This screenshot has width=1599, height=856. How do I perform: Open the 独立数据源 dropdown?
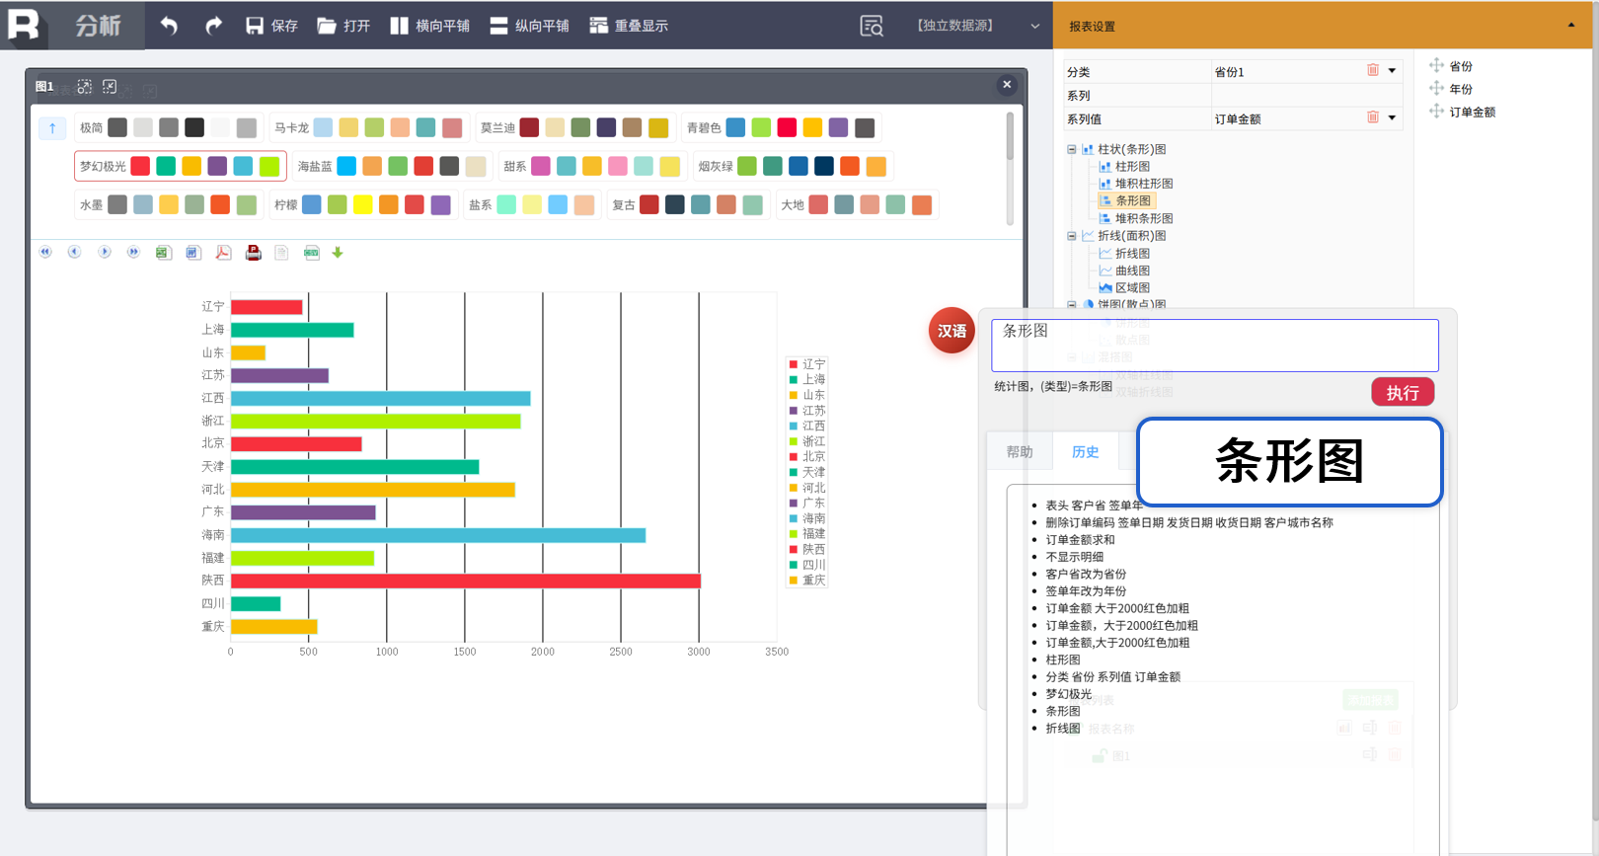point(1034,27)
